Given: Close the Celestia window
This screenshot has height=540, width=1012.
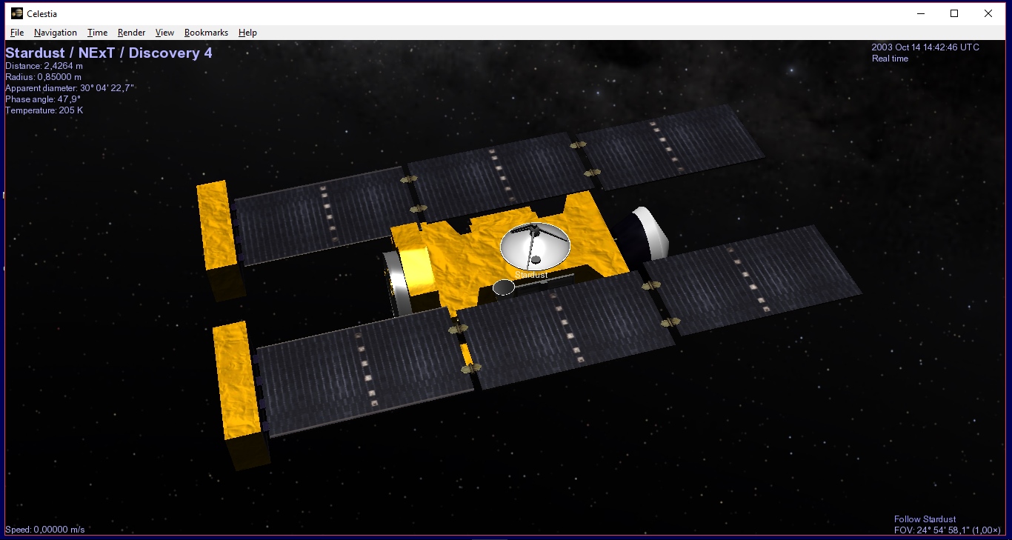Looking at the screenshot, I should click(988, 13).
